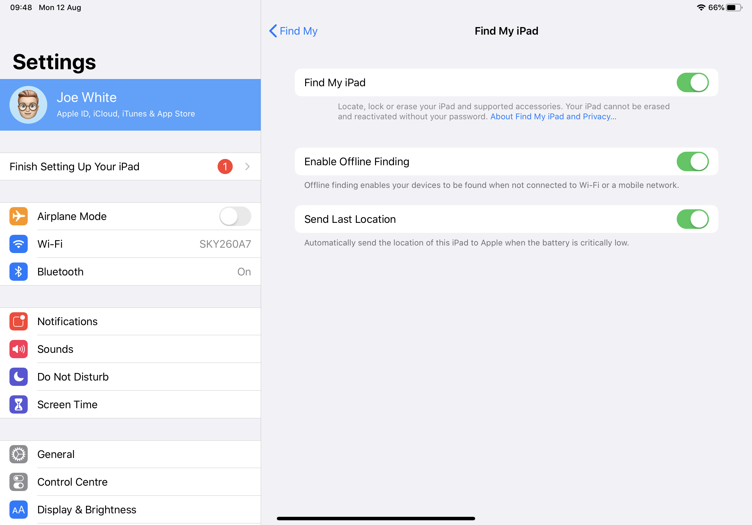The height and width of the screenshot is (525, 752).
Task: Enable the Airplane Mode switch
Action: pyautogui.click(x=235, y=216)
